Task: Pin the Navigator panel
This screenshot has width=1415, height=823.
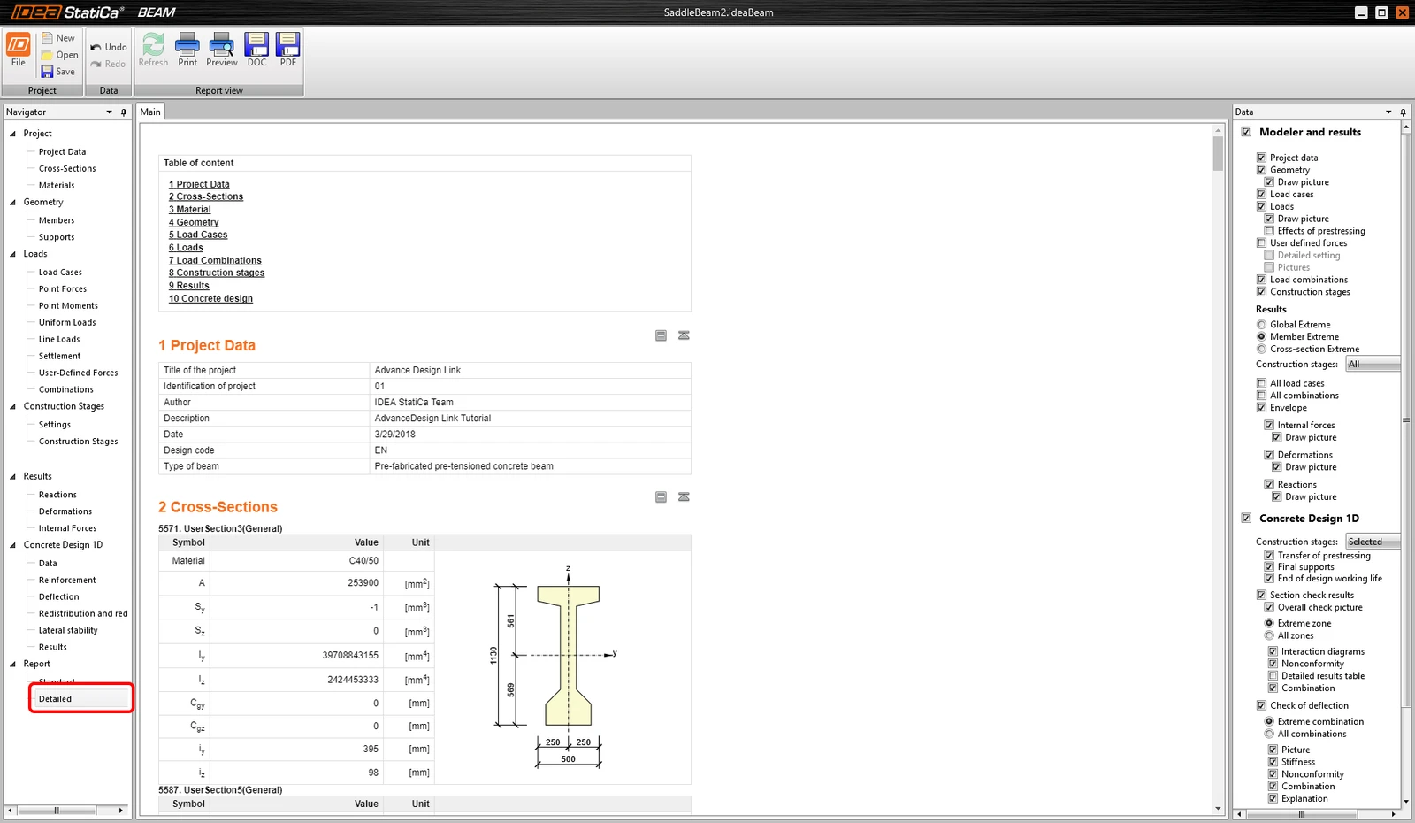Action: tap(123, 112)
